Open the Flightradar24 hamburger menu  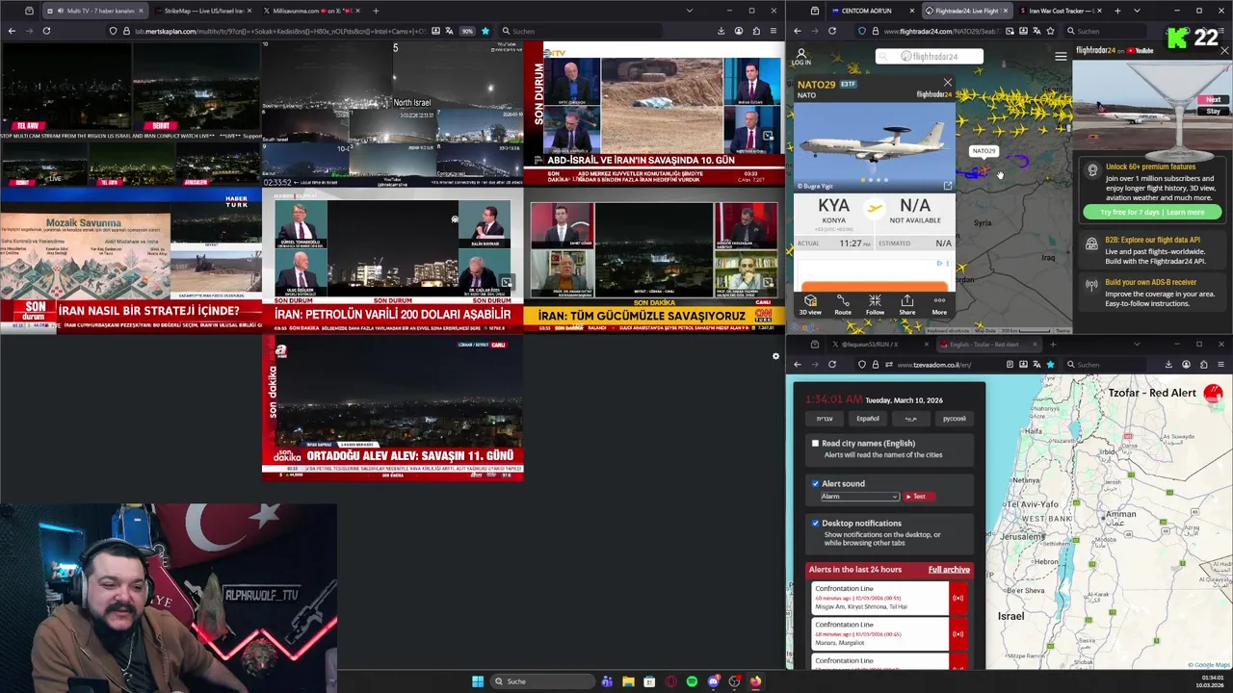pos(1061,56)
